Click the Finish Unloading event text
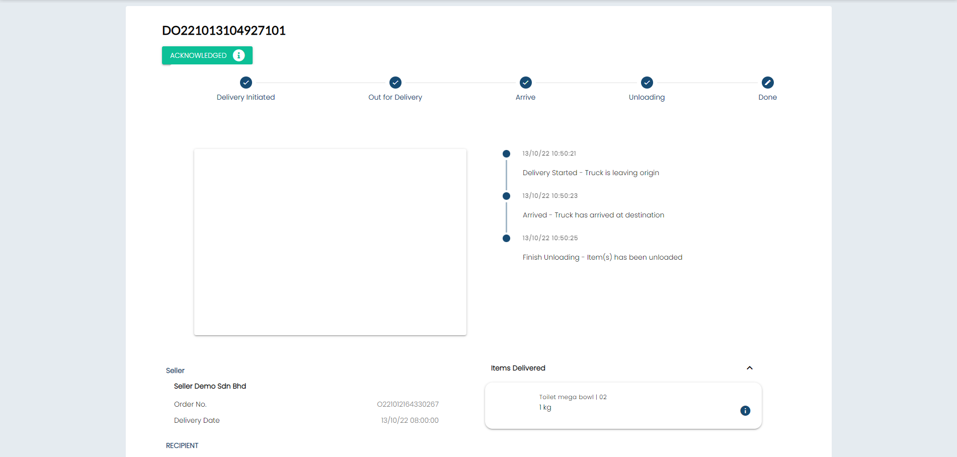 [x=602, y=257]
